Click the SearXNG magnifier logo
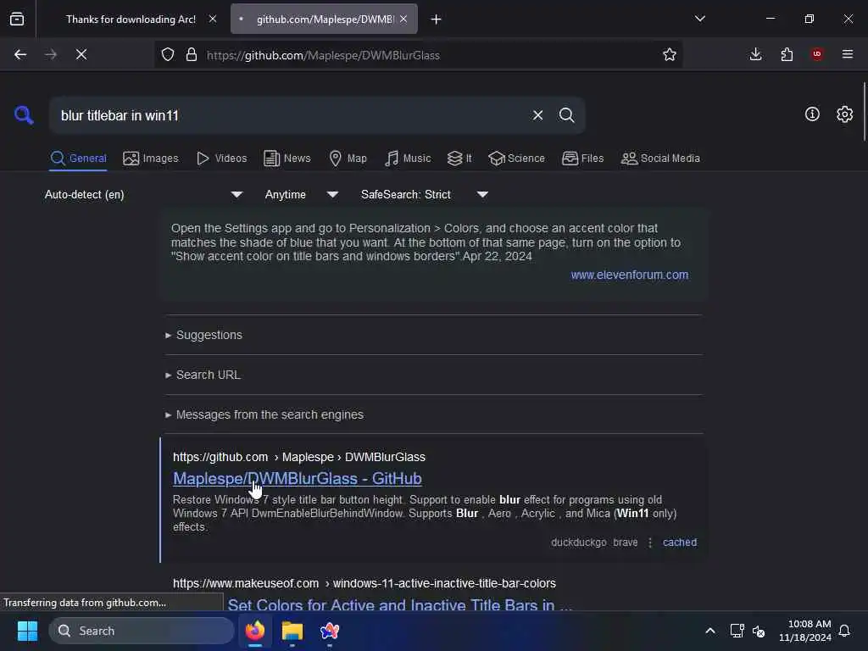Image resolution: width=868 pixels, height=651 pixels. click(x=23, y=115)
